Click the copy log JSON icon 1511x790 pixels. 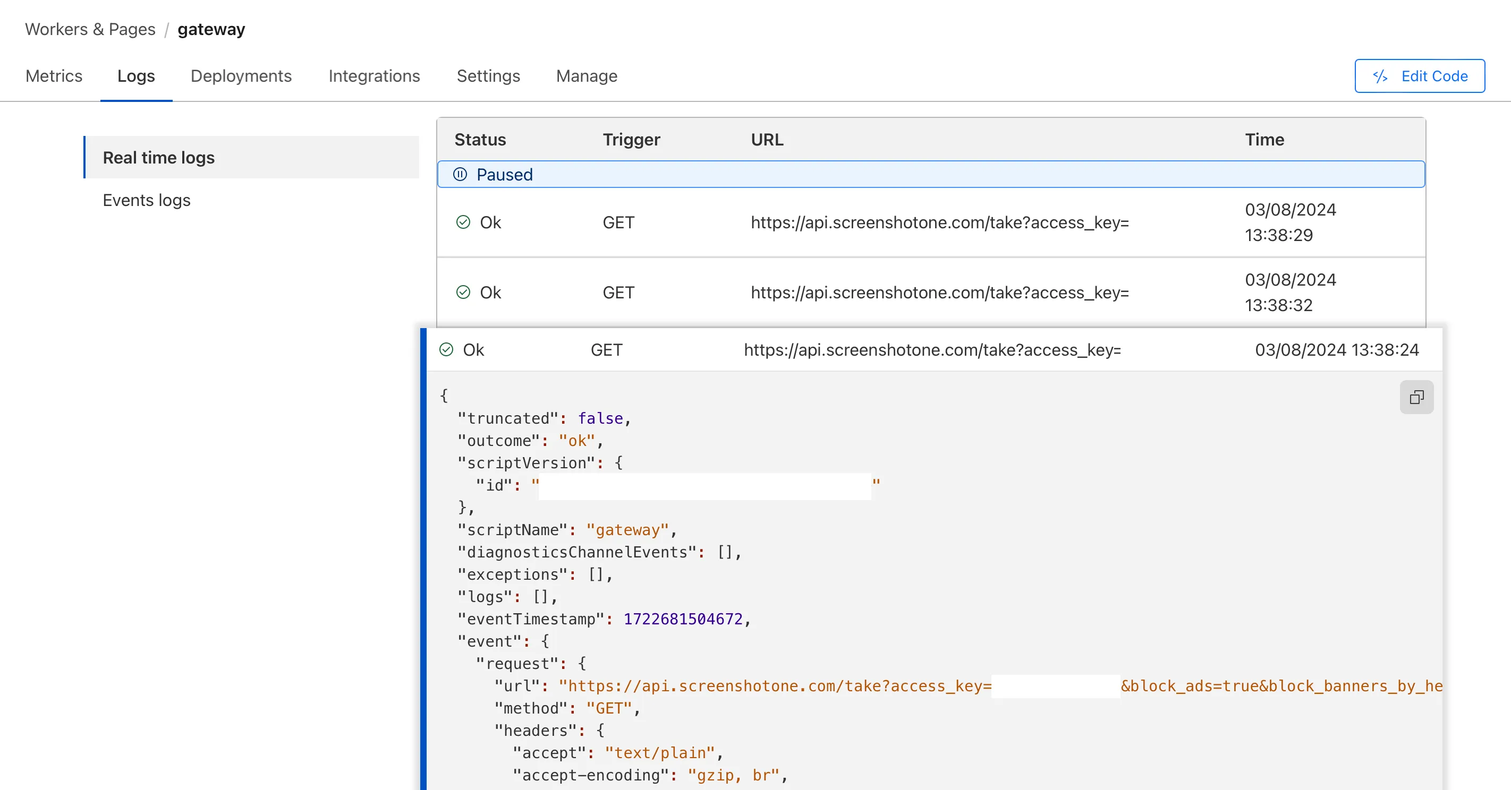tap(1416, 397)
